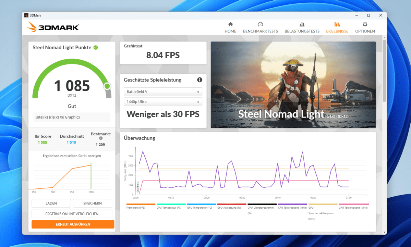Click ERGEBNIS ONLINE VERGLEICHEN button
411x247 pixels.
tap(72, 214)
